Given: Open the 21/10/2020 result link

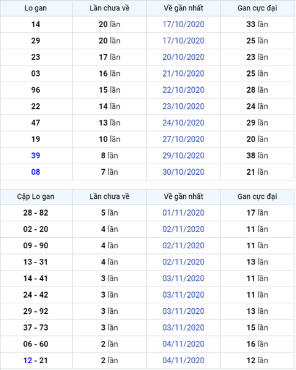Looking at the screenshot, I should pyautogui.click(x=183, y=74).
